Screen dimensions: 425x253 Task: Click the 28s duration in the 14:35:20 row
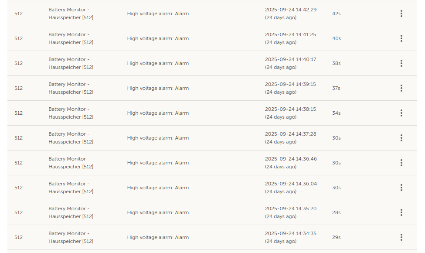[x=336, y=212]
